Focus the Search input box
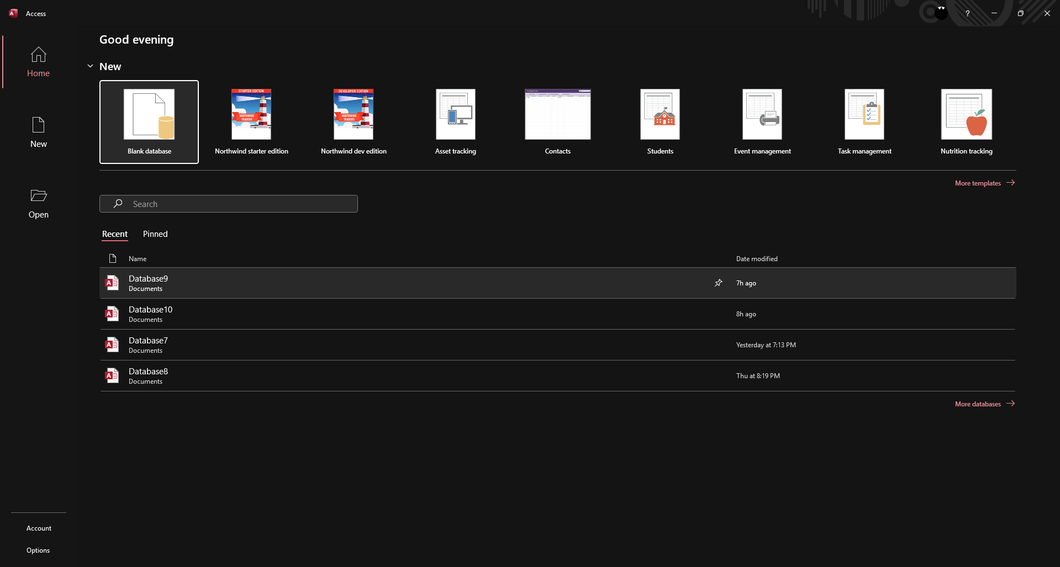1060x567 pixels. [x=229, y=204]
